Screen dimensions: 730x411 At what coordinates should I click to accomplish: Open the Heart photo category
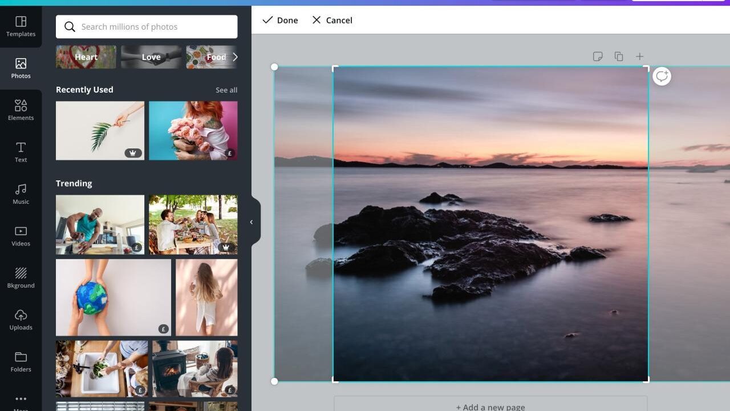(x=86, y=57)
